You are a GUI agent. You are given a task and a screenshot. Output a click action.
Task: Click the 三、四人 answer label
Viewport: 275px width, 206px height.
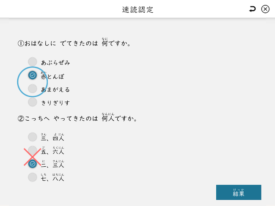click(52, 138)
